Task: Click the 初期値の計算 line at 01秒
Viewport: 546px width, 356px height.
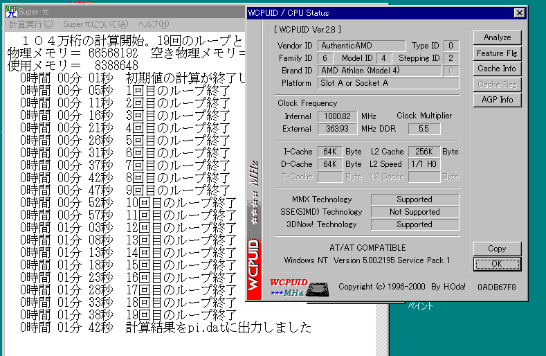Action: click(133, 78)
